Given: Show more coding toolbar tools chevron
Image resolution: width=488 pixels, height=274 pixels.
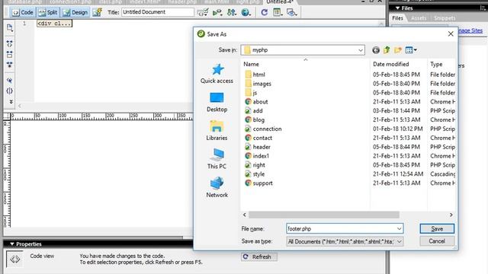Looking at the screenshot, I should 11,101.
